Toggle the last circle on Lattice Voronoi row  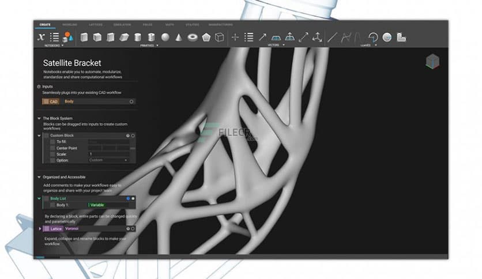133,229
